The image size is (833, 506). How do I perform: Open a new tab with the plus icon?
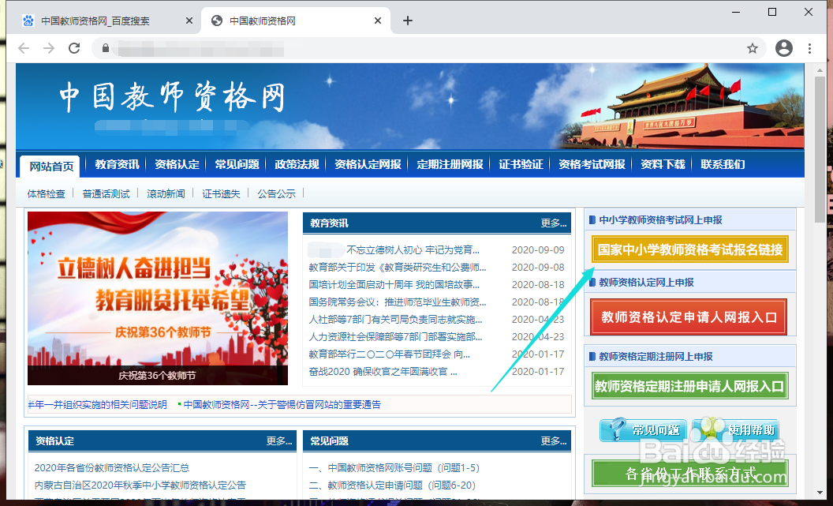(x=407, y=21)
